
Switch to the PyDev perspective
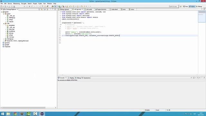click(192, 6)
